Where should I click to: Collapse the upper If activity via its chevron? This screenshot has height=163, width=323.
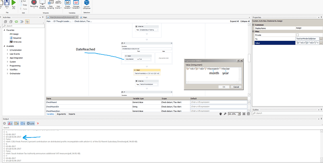pos(171,43)
